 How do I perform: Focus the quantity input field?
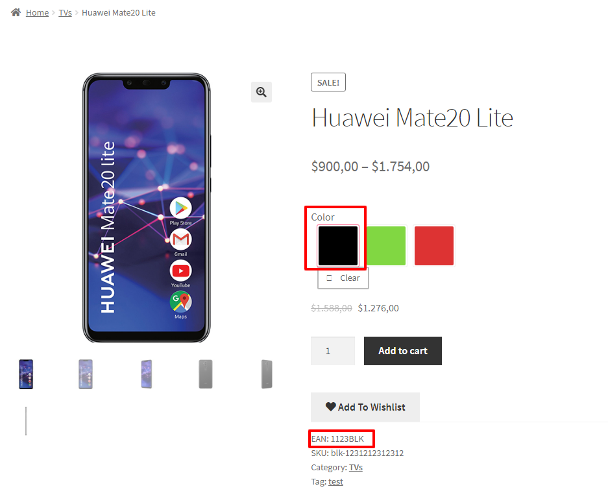pos(333,351)
